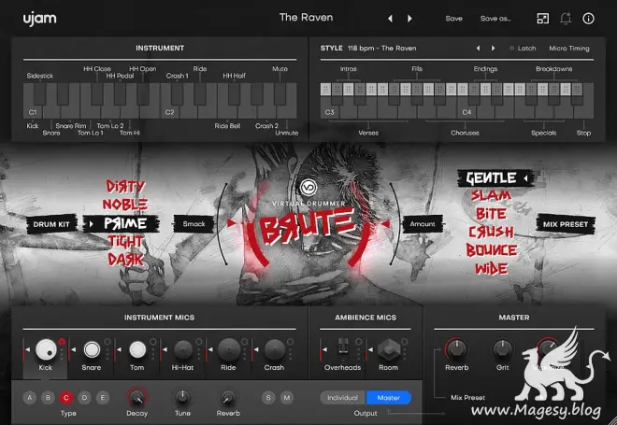This screenshot has height=425, width=617.
Task: Adjust the Tune knob
Action: 182,398
